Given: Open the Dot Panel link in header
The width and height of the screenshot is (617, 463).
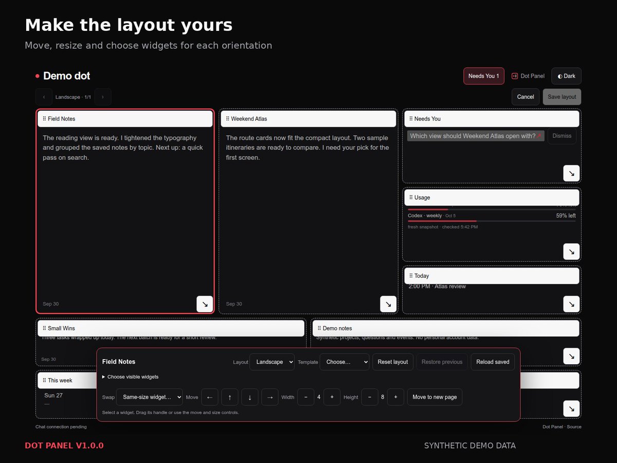Looking at the screenshot, I should click(x=528, y=76).
